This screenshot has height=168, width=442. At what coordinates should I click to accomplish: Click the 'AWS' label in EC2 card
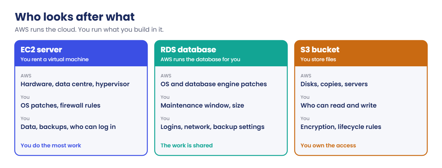26,76
